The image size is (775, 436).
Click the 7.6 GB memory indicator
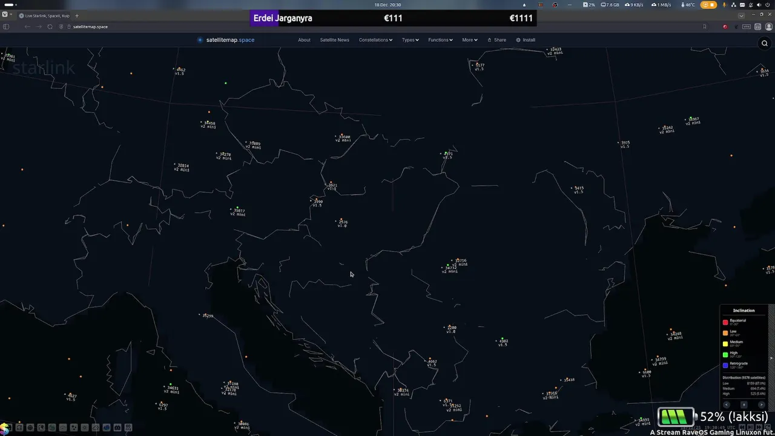point(610,5)
